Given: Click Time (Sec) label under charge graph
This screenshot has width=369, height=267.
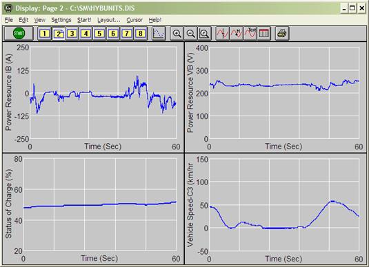Looking at the screenshot, I should pyautogui.click(x=99, y=258).
